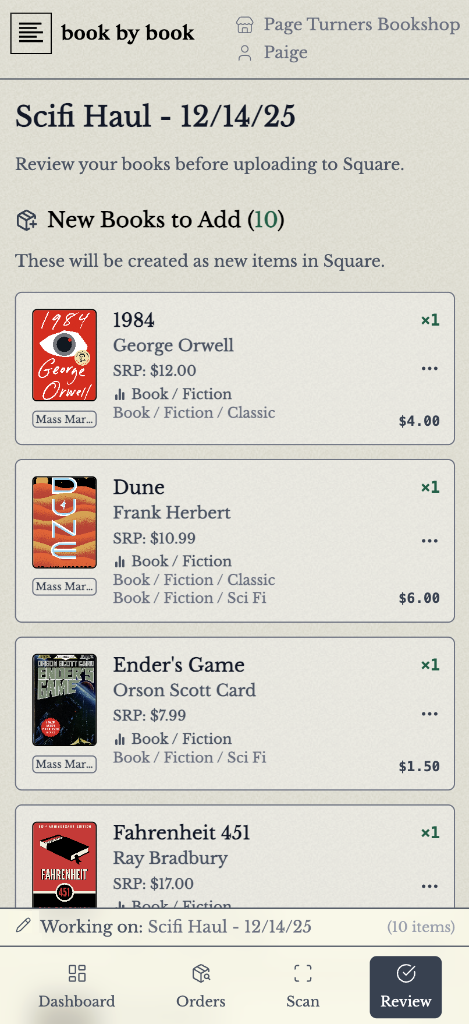Click the Page Turners Bookshop store icon
This screenshot has width=469, height=1024.
click(246, 25)
